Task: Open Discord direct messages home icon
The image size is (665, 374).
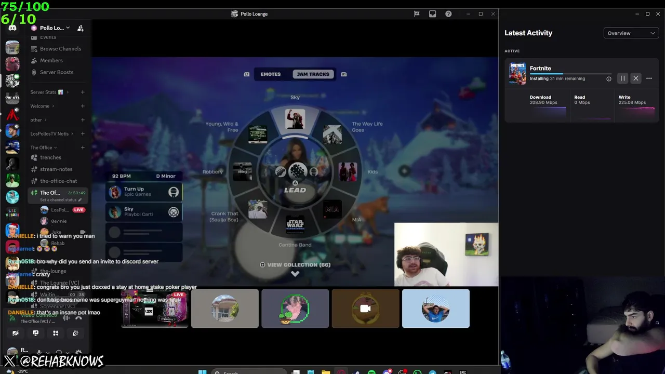Action: tap(12, 28)
